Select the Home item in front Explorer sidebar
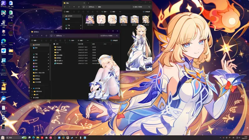The width and height of the screenshot is (249, 140). click(40, 45)
